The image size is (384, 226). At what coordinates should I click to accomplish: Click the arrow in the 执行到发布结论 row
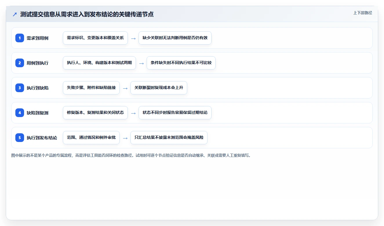pos(125,138)
